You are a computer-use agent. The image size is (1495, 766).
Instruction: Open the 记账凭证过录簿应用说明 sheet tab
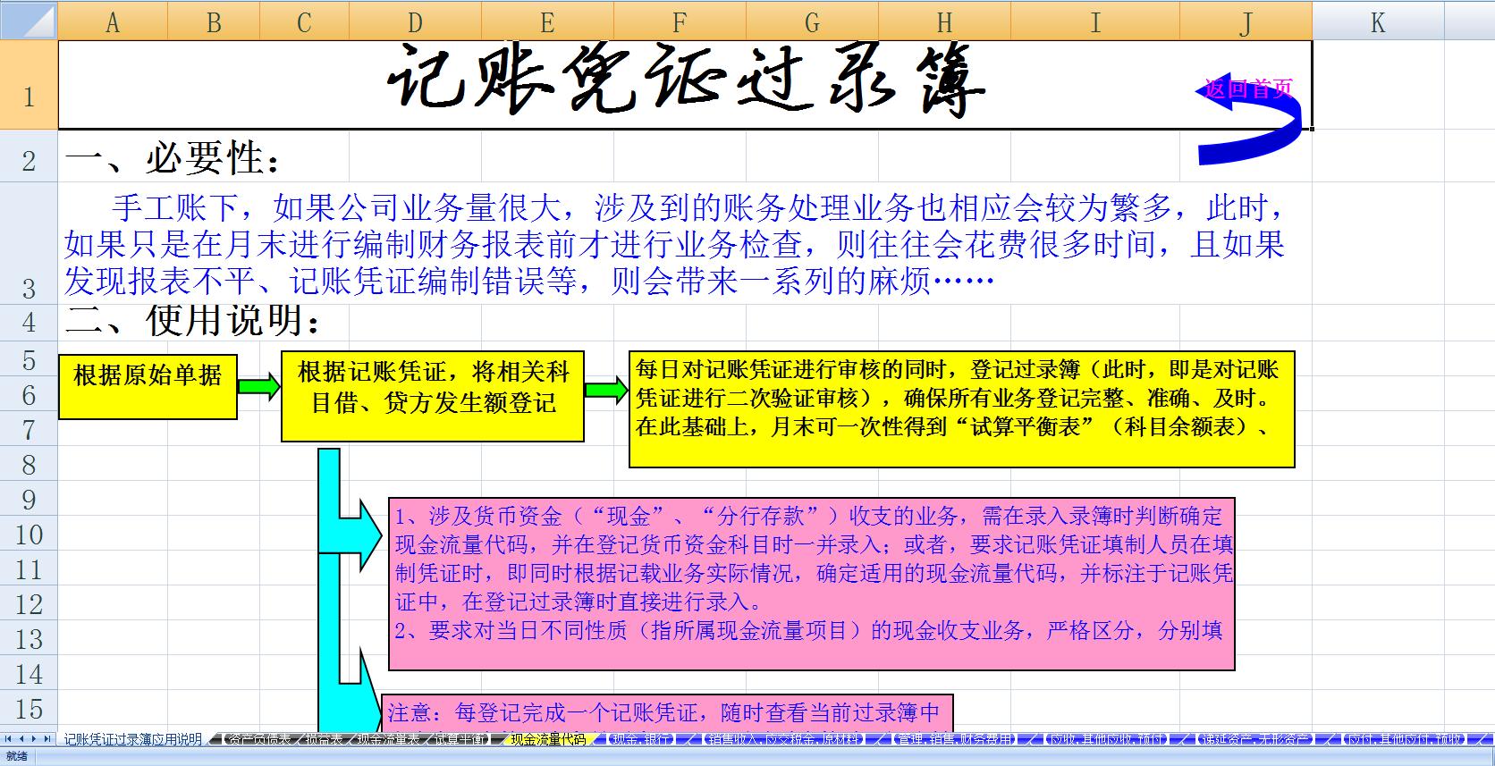(133, 739)
